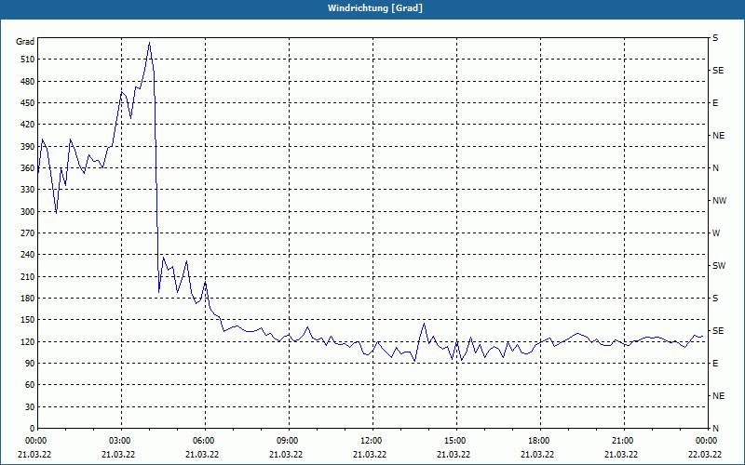Click the 06:00 time axis label
This screenshot has height=465, width=745.
click(204, 441)
